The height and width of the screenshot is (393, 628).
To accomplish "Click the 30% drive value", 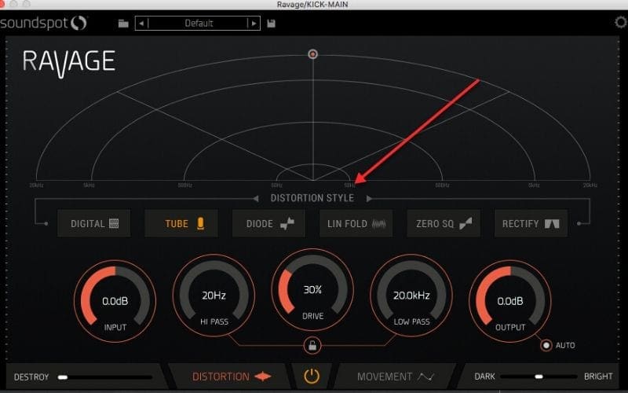I will tap(312, 289).
